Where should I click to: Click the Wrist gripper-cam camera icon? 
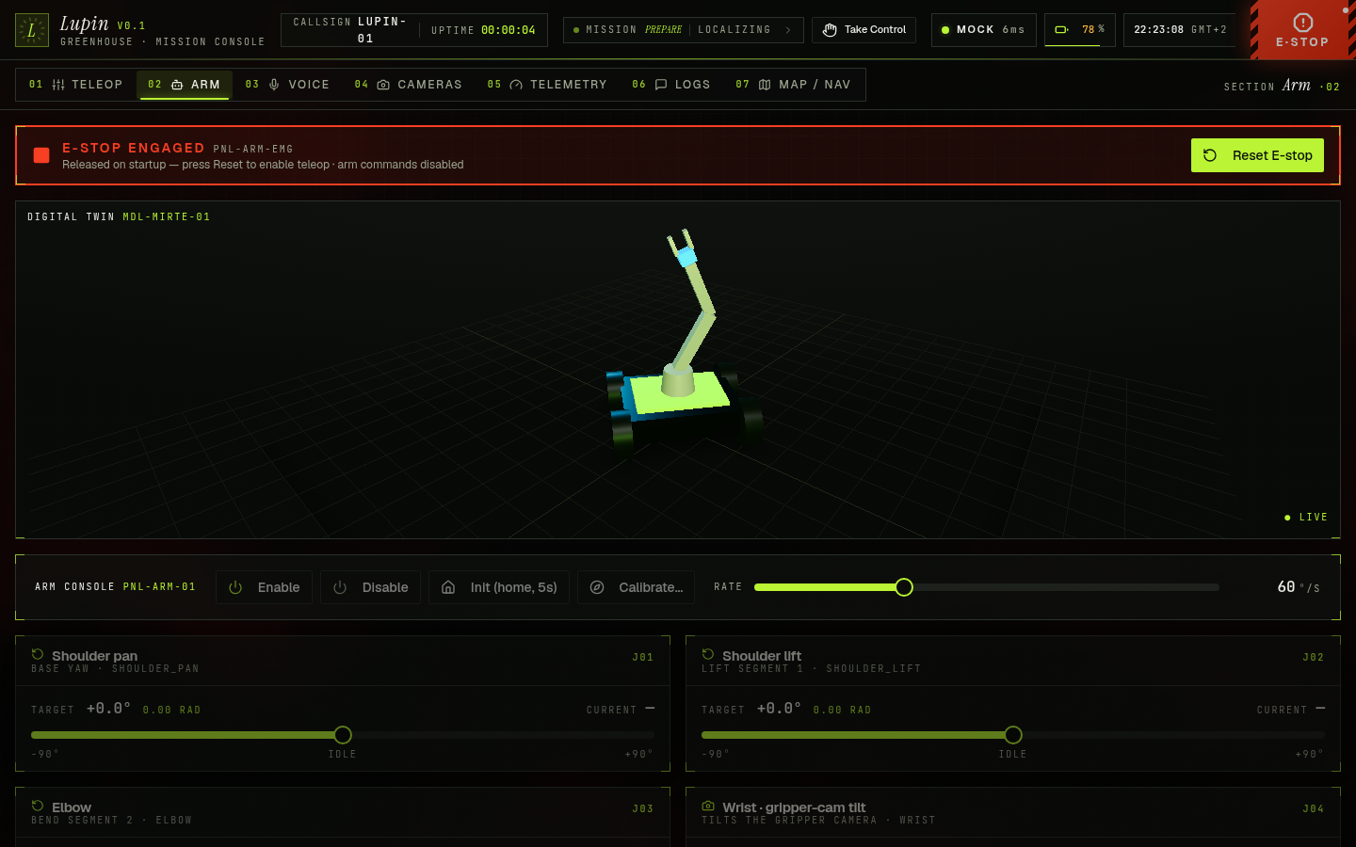708,806
